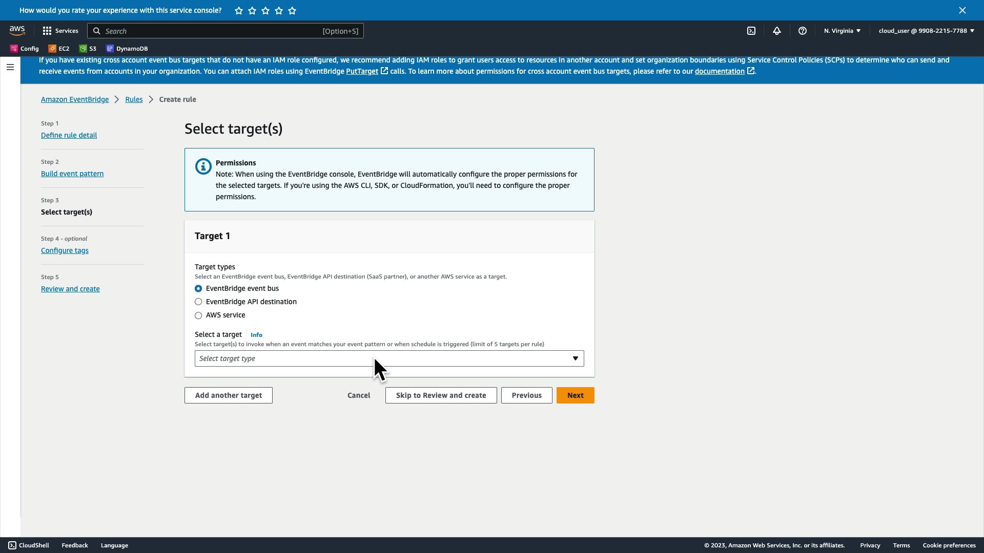Open the help question mark icon
The image size is (984, 553).
[x=803, y=31]
